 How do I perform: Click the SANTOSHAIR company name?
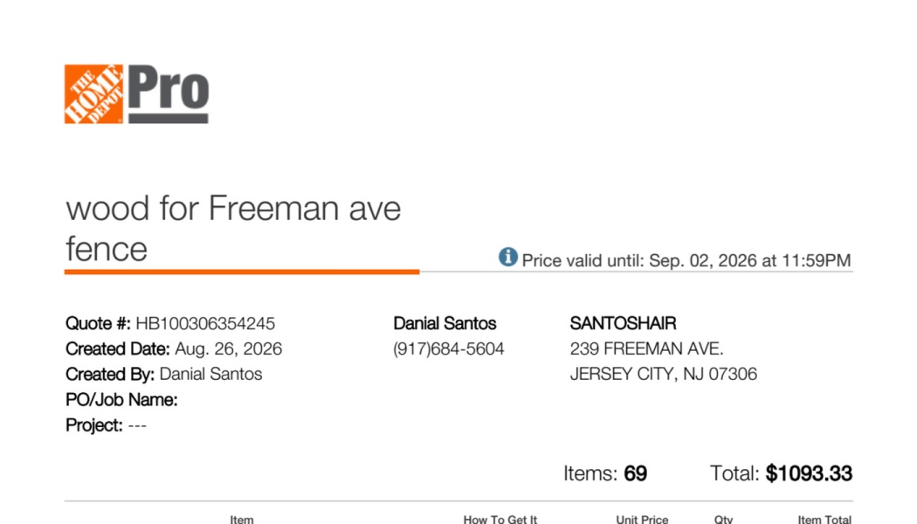click(x=623, y=323)
